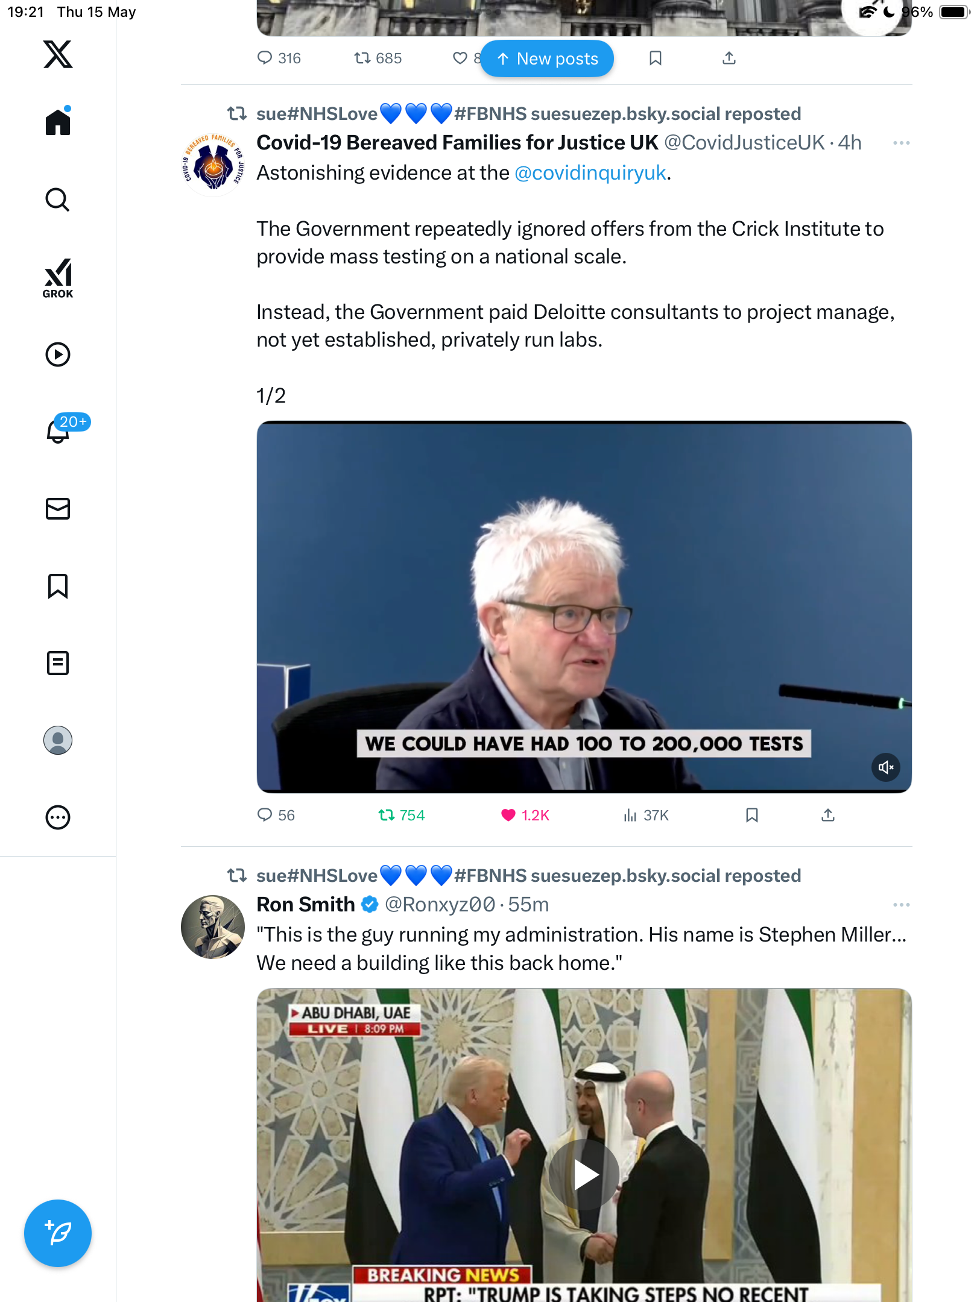Open the Lists icon in sidebar
The height and width of the screenshot is (1302, 977).
(x=58, y=663)
